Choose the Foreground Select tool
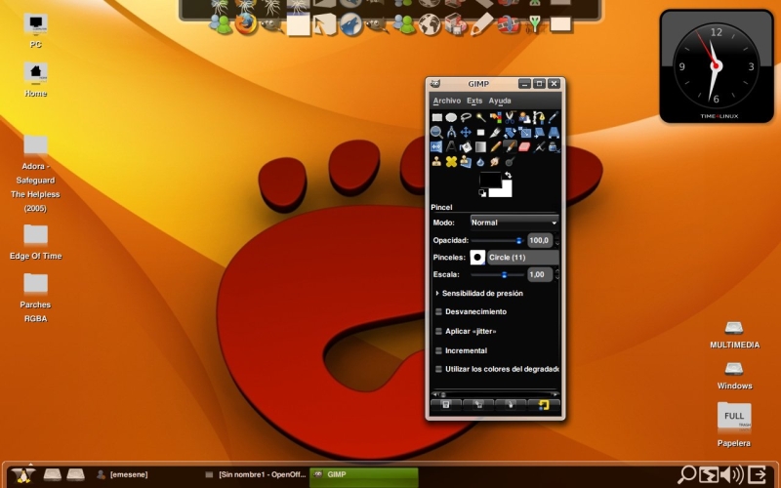The image size is (781, 488). click(x=524, y=117)
